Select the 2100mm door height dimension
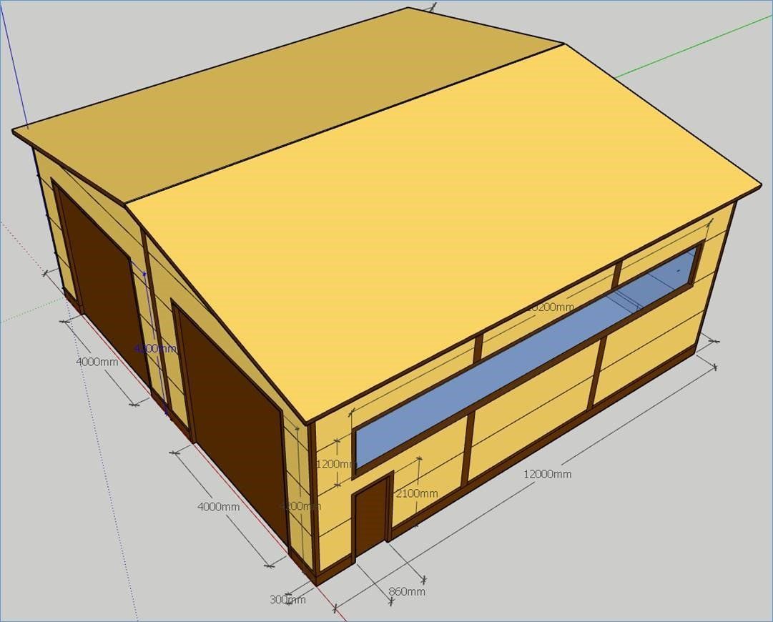 click(416, 493)
